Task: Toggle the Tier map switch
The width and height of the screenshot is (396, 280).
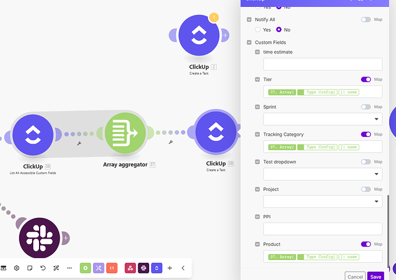Action: tap(366, 79)
